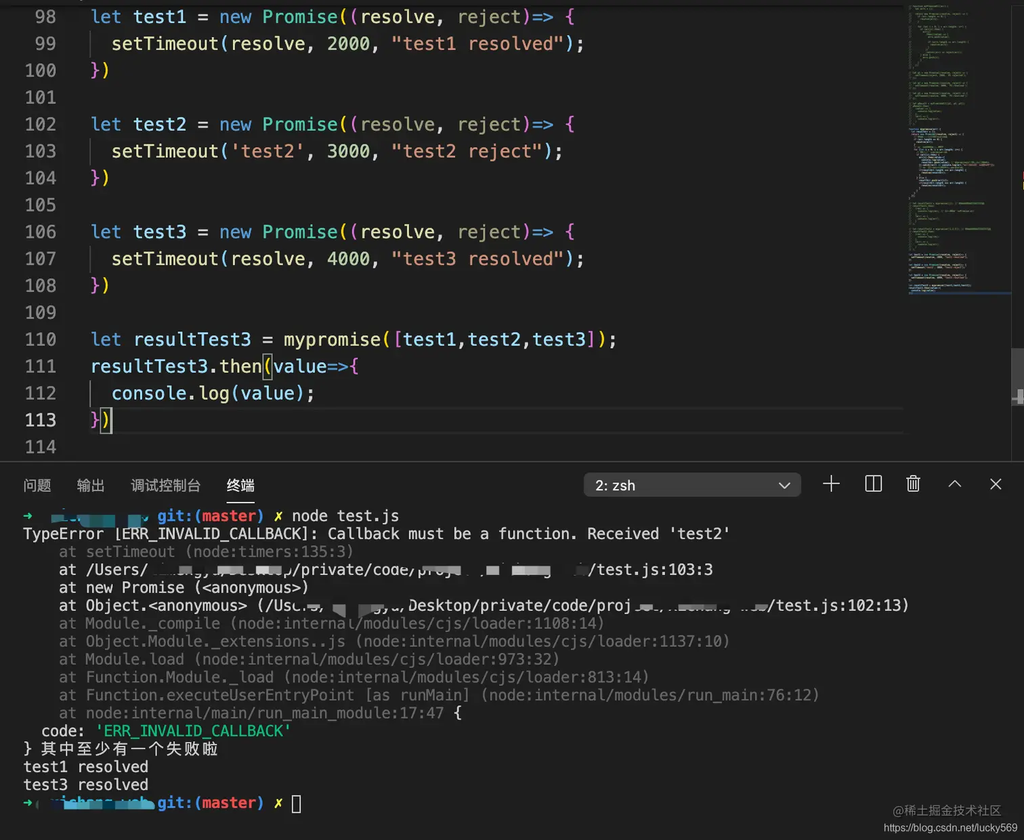Click the 'test1' variable on line 98

click(160, 16)
